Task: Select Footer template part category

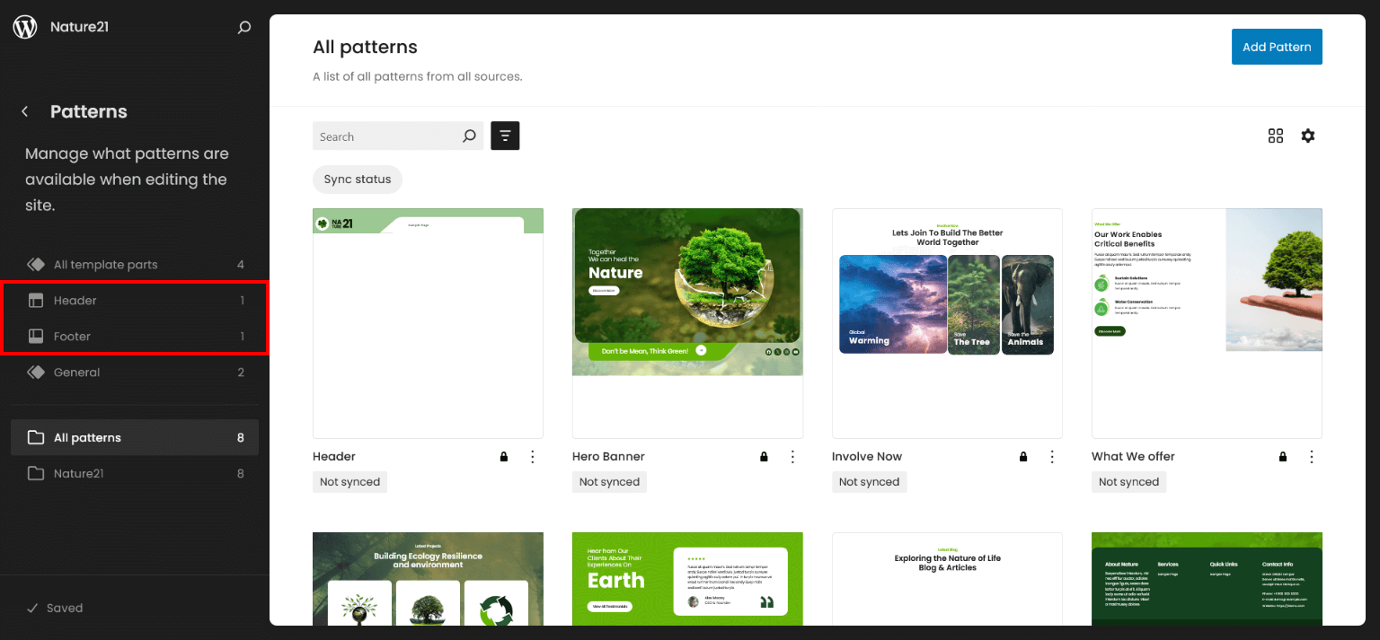Action: (72, 337)
